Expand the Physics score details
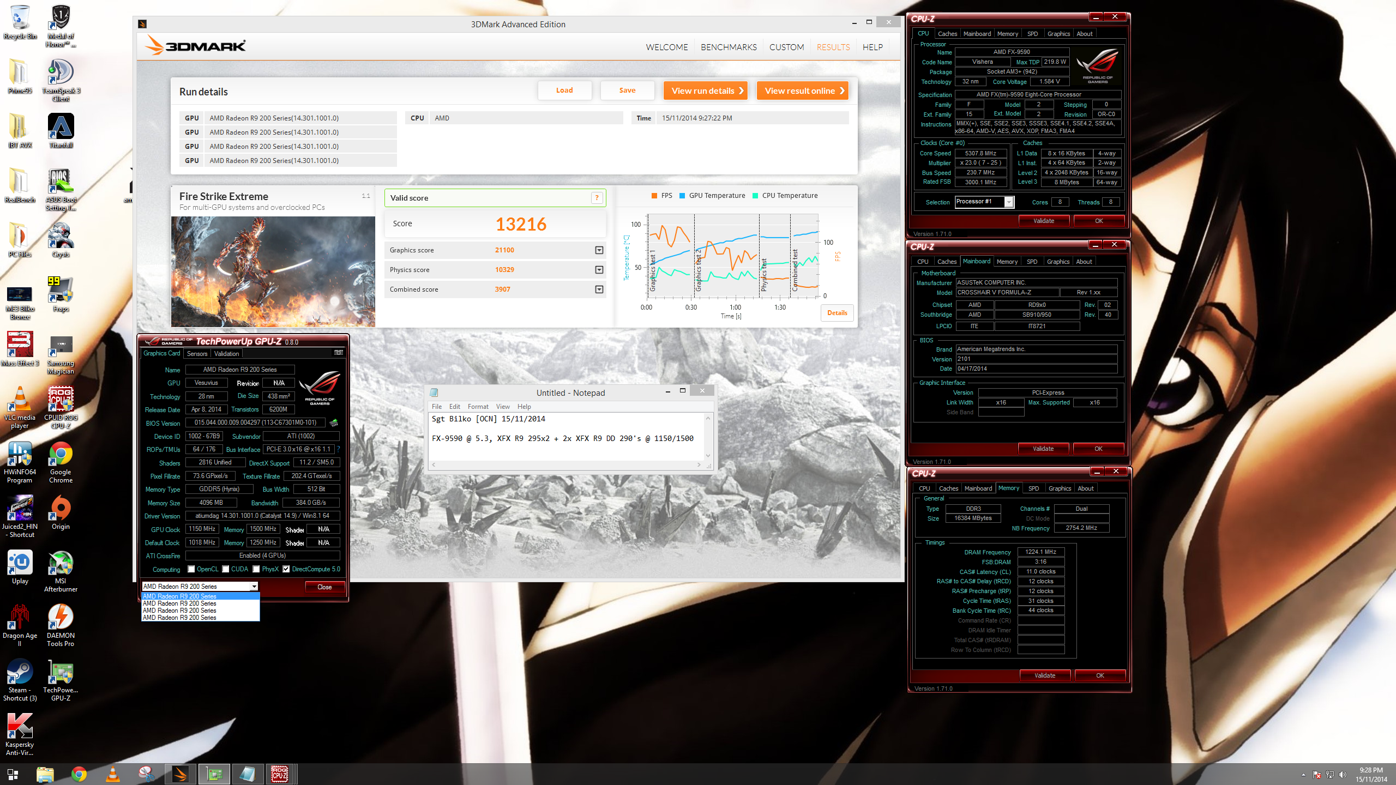 pyautogui.click(x=599, y=270)
